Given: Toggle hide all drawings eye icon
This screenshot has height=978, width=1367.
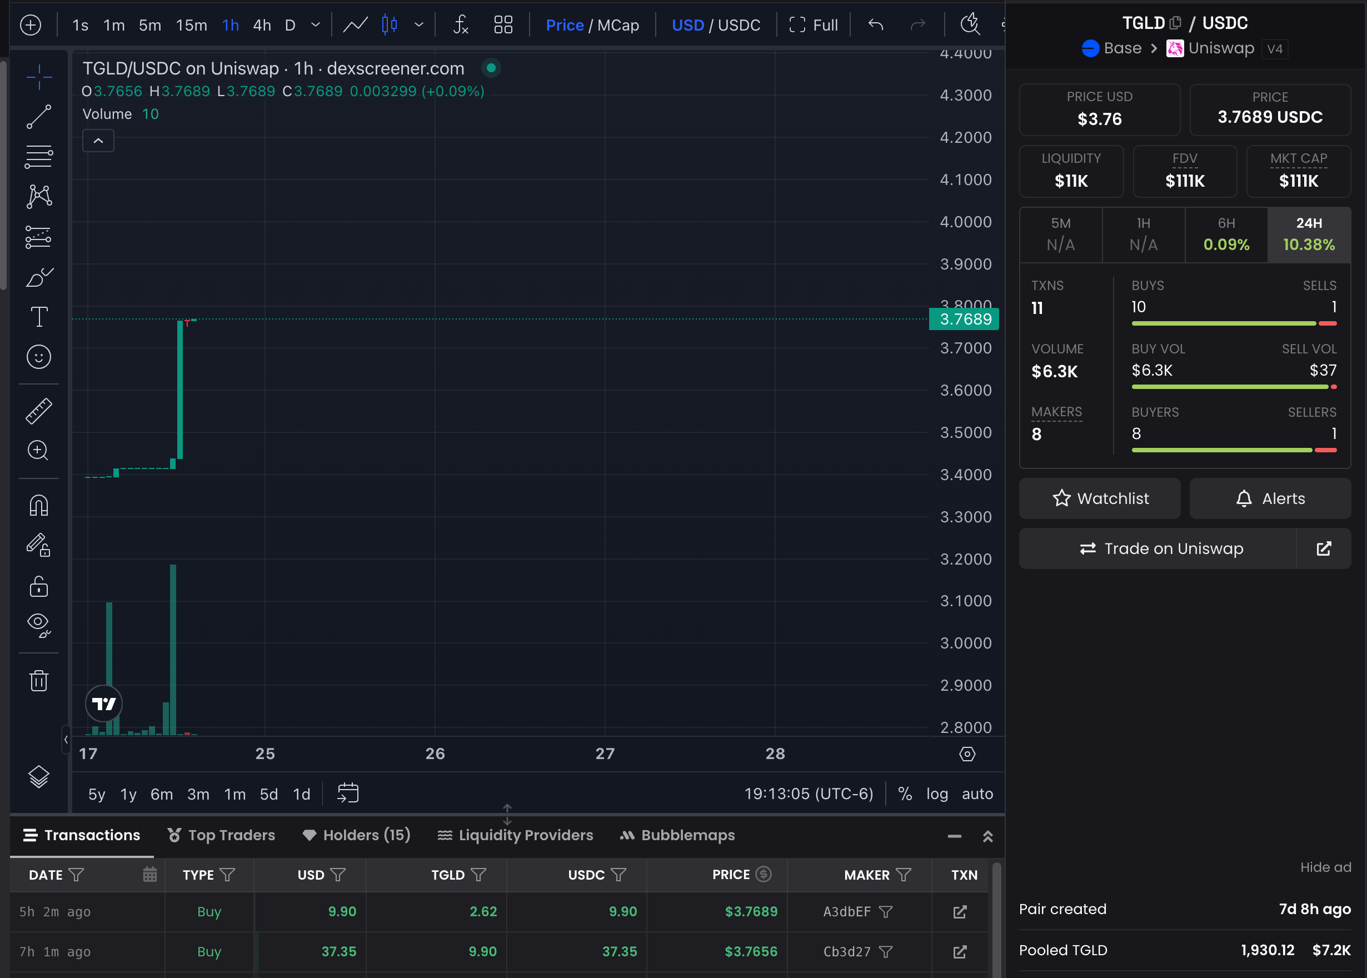Looking at the screenshot, I should coord(38,625).
